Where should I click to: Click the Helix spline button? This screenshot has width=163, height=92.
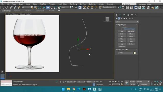coord(131,41)
